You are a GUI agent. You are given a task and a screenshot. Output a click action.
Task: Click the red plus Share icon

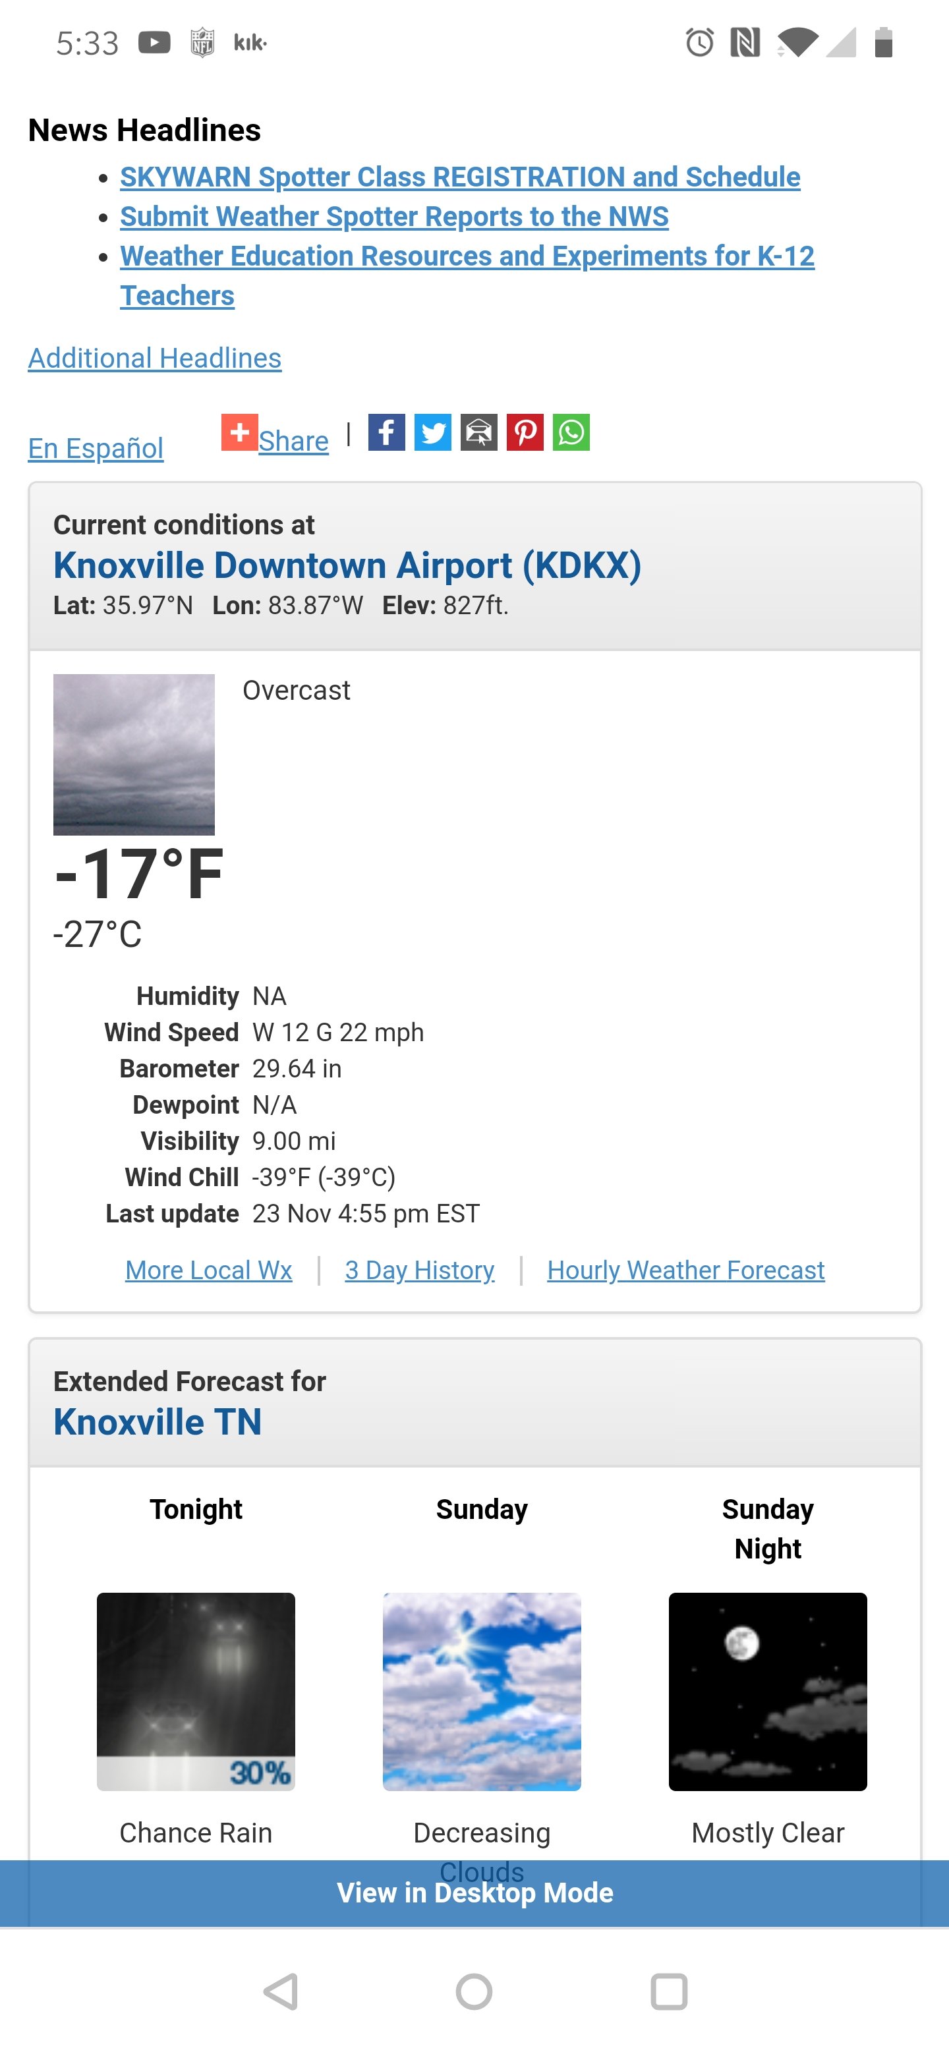pos(239,432)
